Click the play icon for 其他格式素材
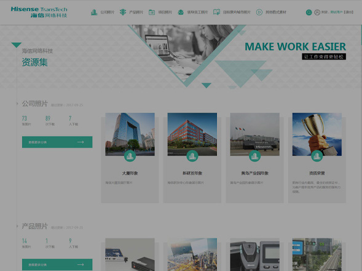 coord(259,12)
